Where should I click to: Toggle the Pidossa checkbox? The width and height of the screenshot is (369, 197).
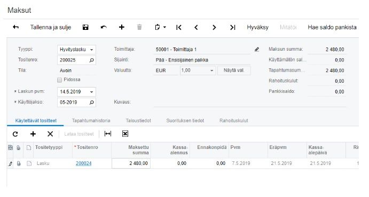59,80
